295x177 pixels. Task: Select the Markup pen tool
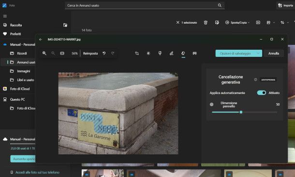[171, 54]
